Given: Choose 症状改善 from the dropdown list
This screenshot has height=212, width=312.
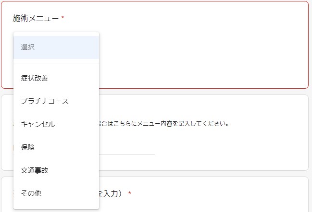Looking at the screenshot, I should 34,78.
